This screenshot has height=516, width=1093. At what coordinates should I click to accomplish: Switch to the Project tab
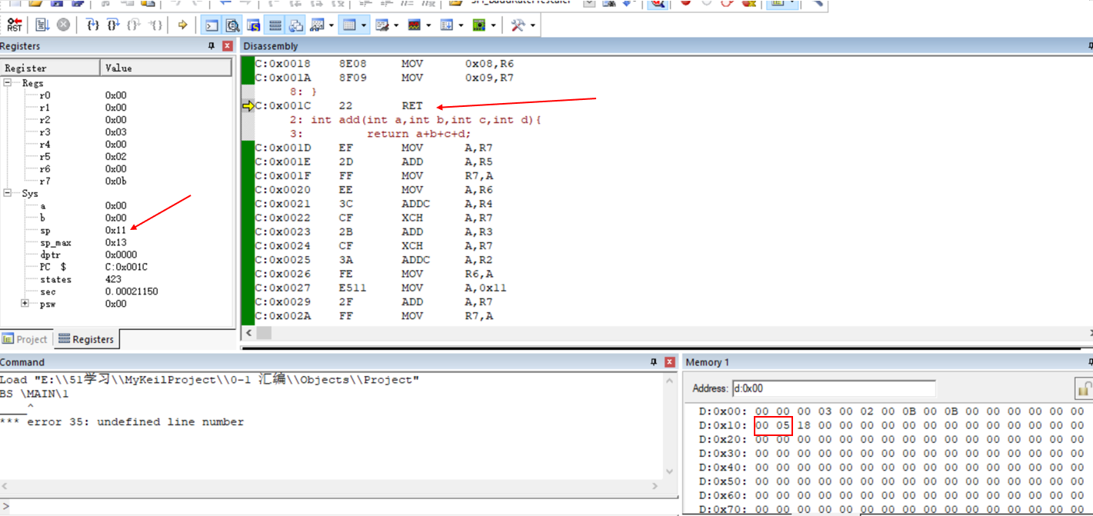click(x=25, y=339)
